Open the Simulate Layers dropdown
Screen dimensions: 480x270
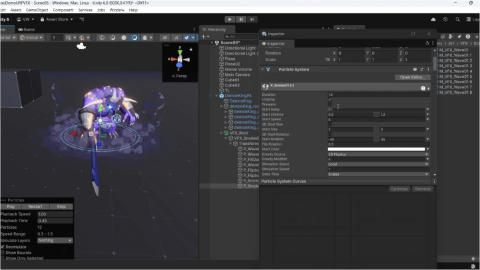pos(55,240)
